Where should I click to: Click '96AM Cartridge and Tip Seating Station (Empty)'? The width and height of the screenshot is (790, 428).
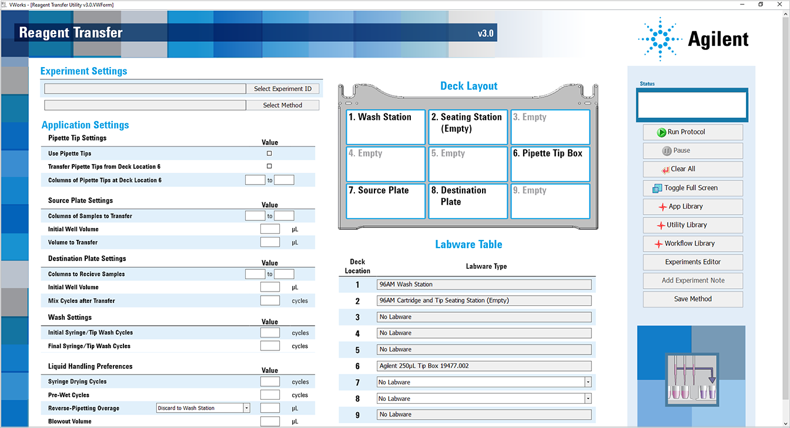[x=484, y=300]
